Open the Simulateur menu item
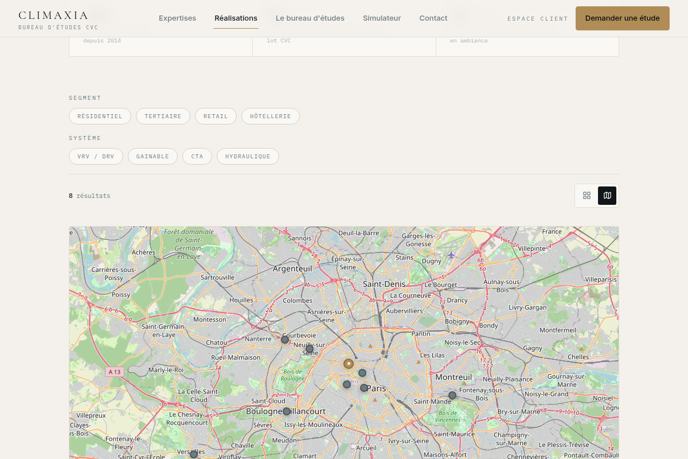Screen dimensions: 688x459 [382, 18]
